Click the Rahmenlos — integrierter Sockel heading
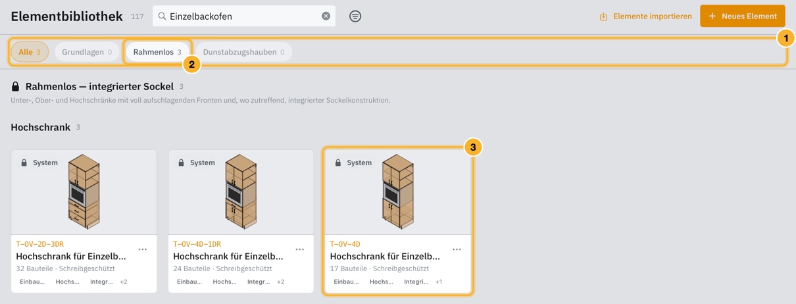The width and height of the screenshot is (796, 304). click(99, 86)
